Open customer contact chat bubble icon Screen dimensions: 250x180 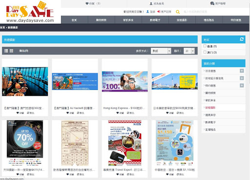(x=212, y=3)
